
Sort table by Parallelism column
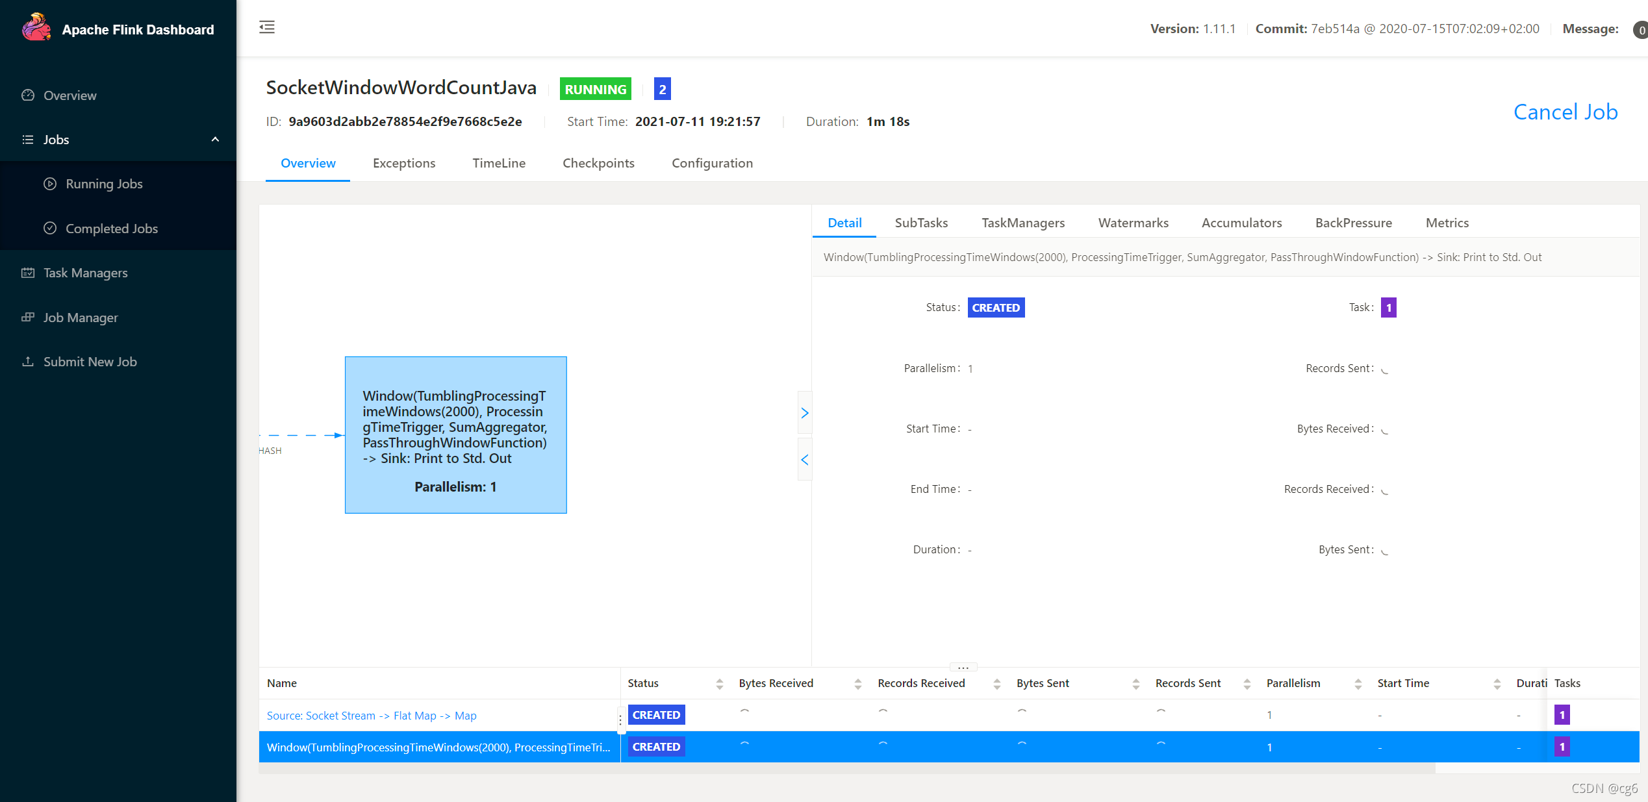(x=1358, y=683)
